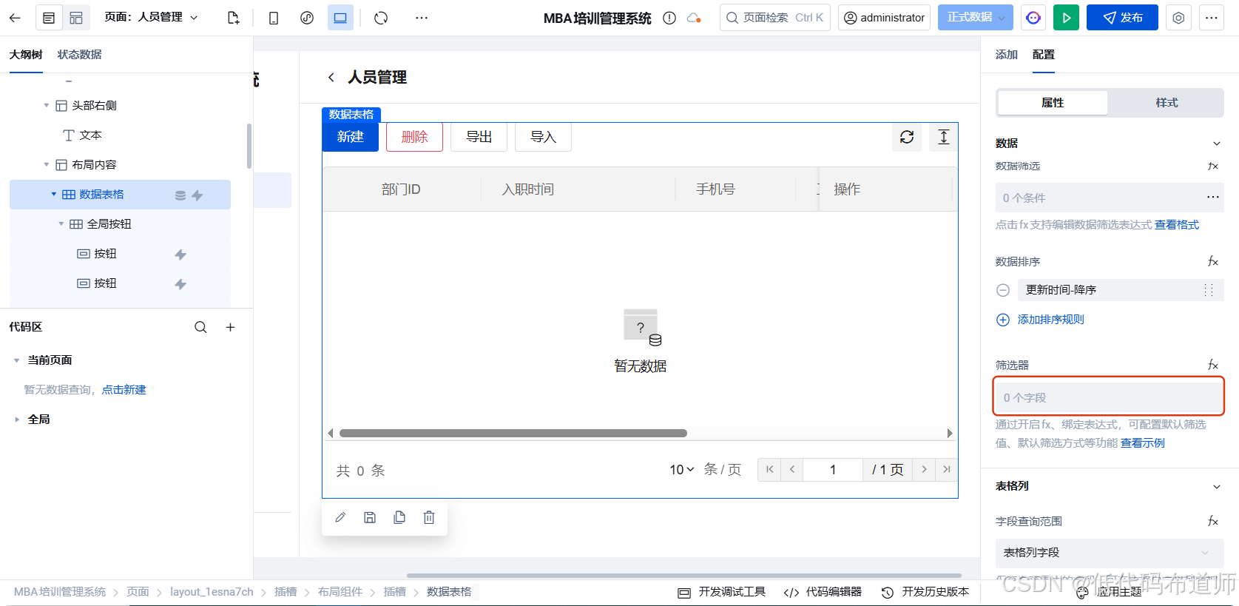Select the desktop preview icon

coord(340,18)
